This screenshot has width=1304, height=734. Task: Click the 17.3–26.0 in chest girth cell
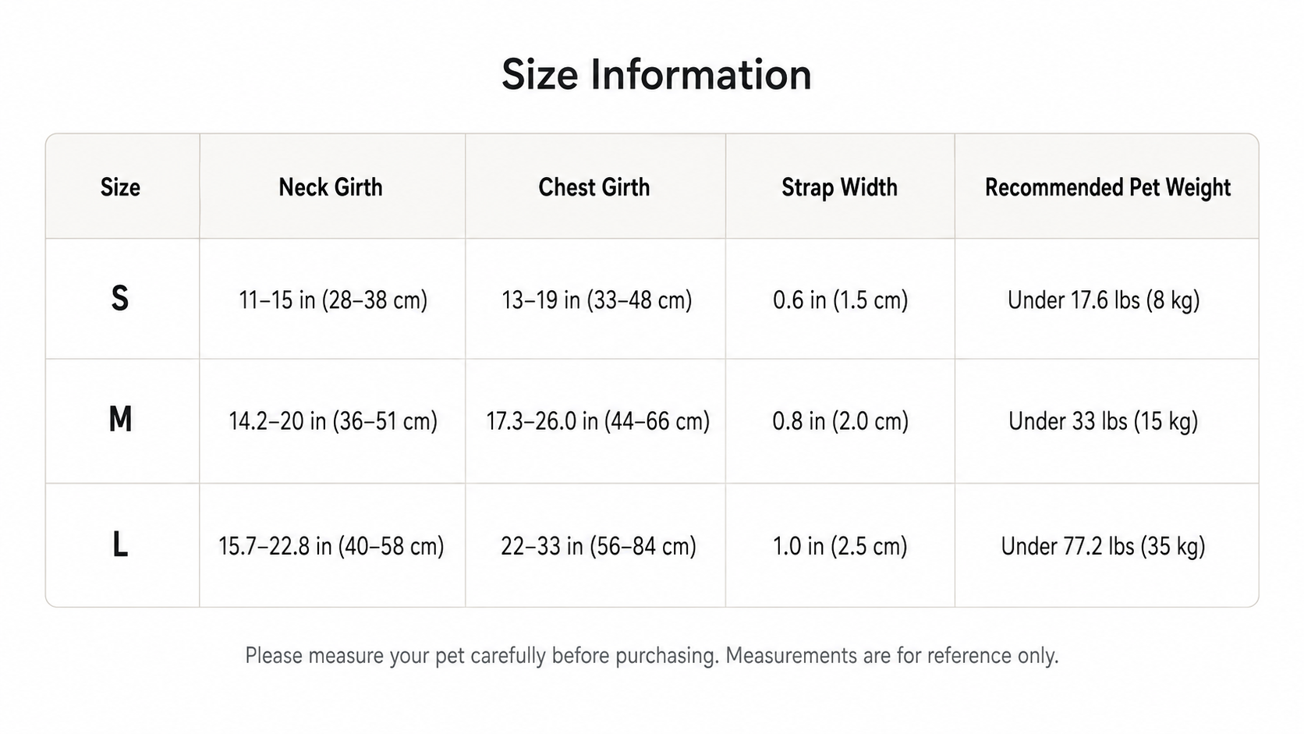coord(597,421)
